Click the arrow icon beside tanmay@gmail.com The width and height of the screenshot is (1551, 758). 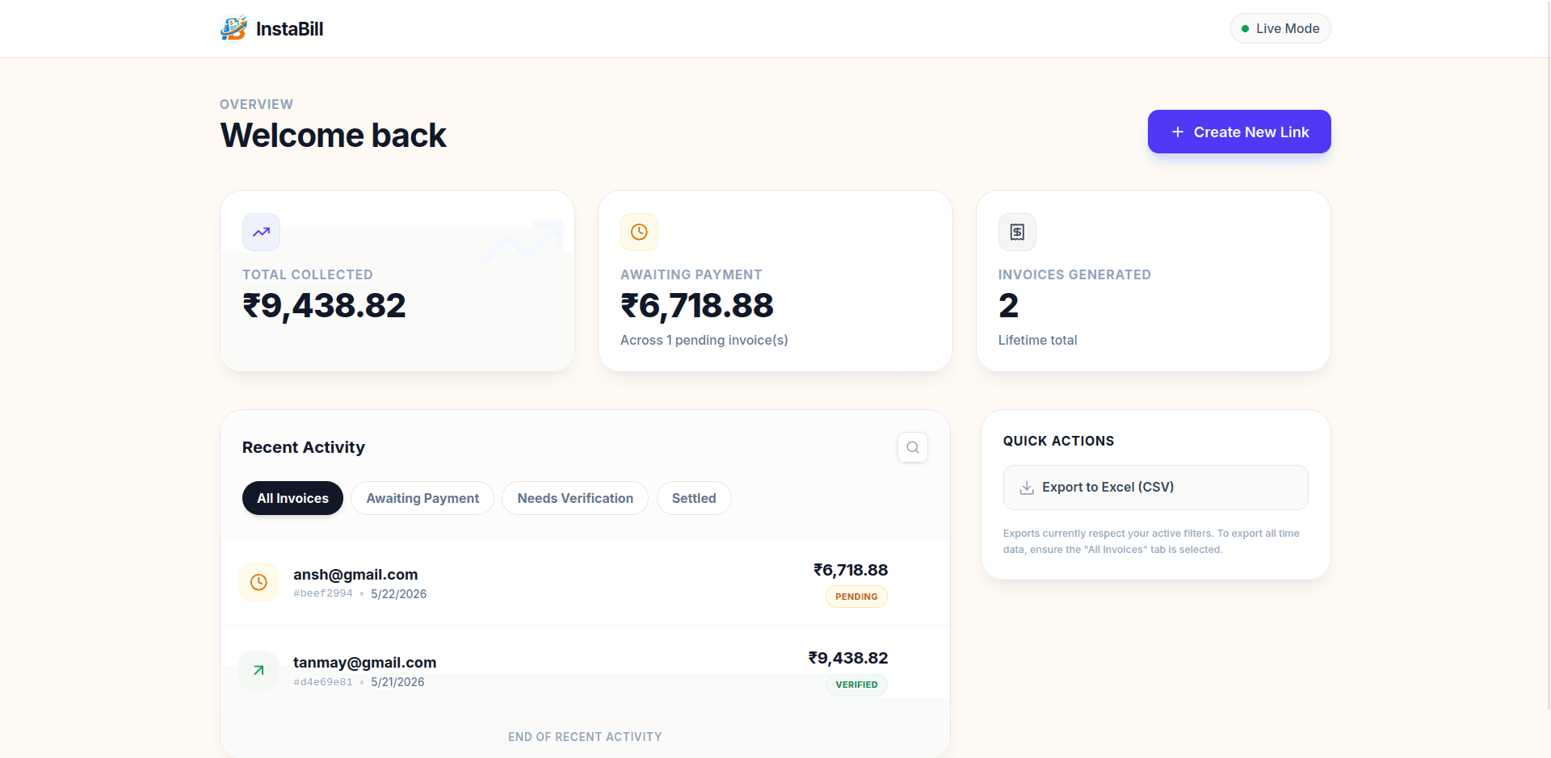tap(258, 670)
